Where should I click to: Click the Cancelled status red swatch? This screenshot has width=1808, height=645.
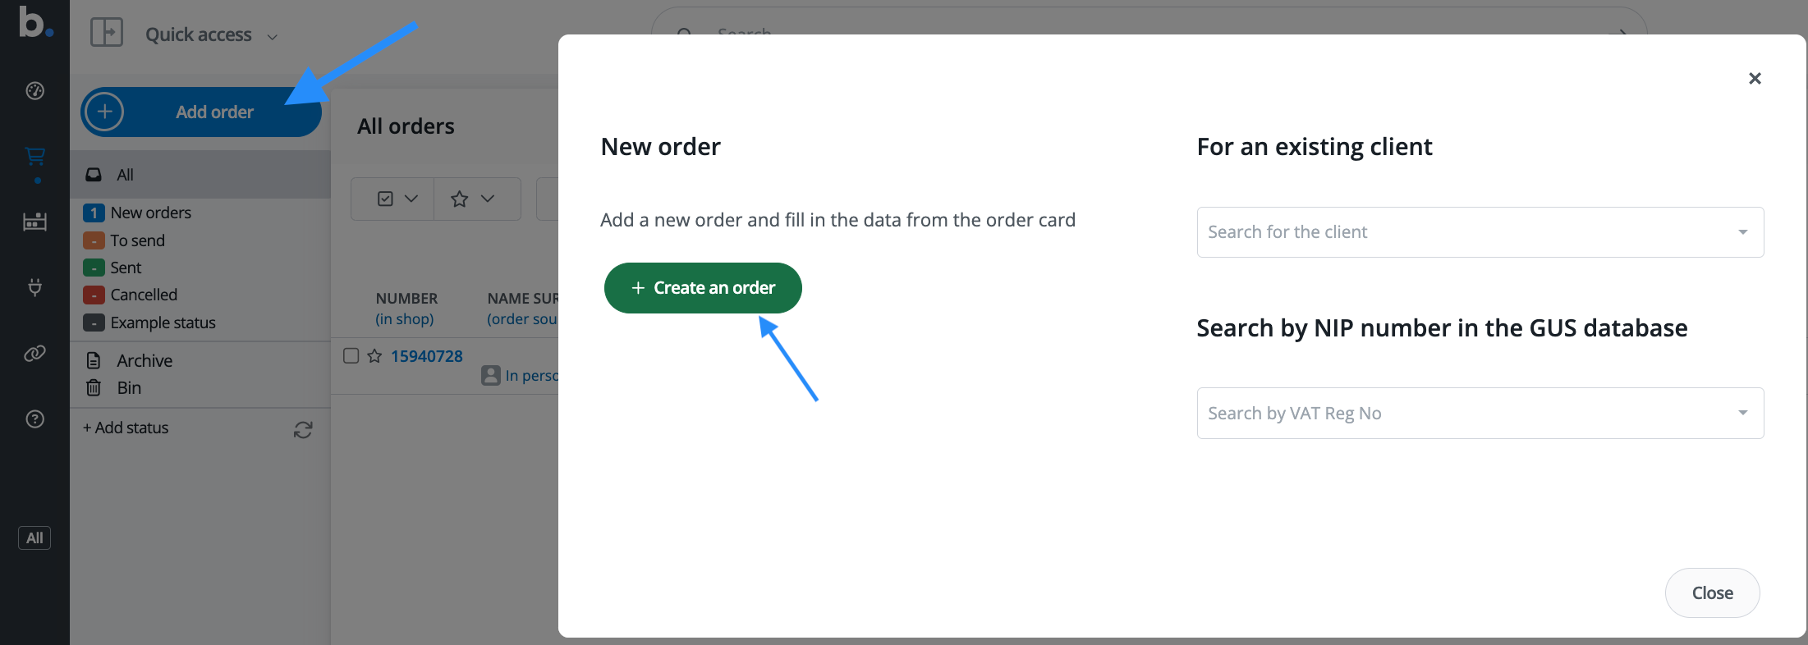click(94, 295)
